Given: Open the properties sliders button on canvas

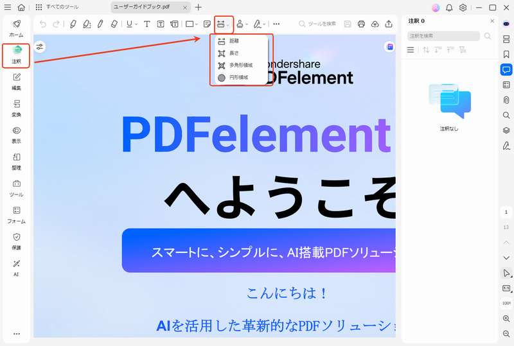Looking at the screenshot, I should pos(40,47).
